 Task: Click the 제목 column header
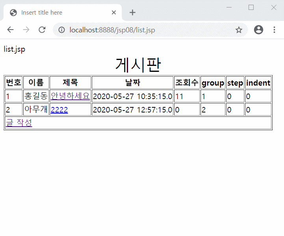point(70,82)
